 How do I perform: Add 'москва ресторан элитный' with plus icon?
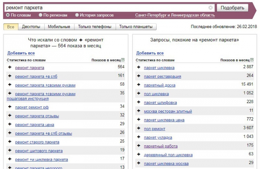tap(139, 111)
